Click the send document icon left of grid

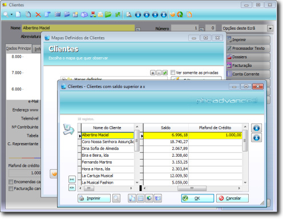click(68, 129)
